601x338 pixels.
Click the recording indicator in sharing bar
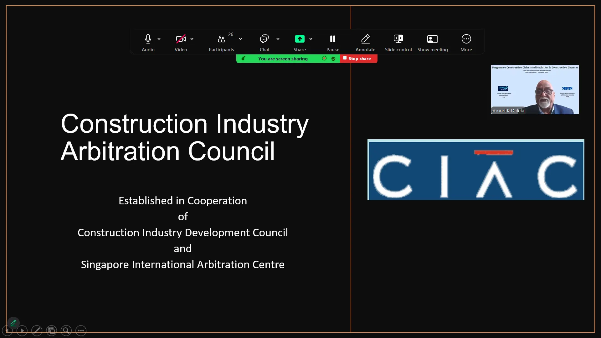(324, 59)
